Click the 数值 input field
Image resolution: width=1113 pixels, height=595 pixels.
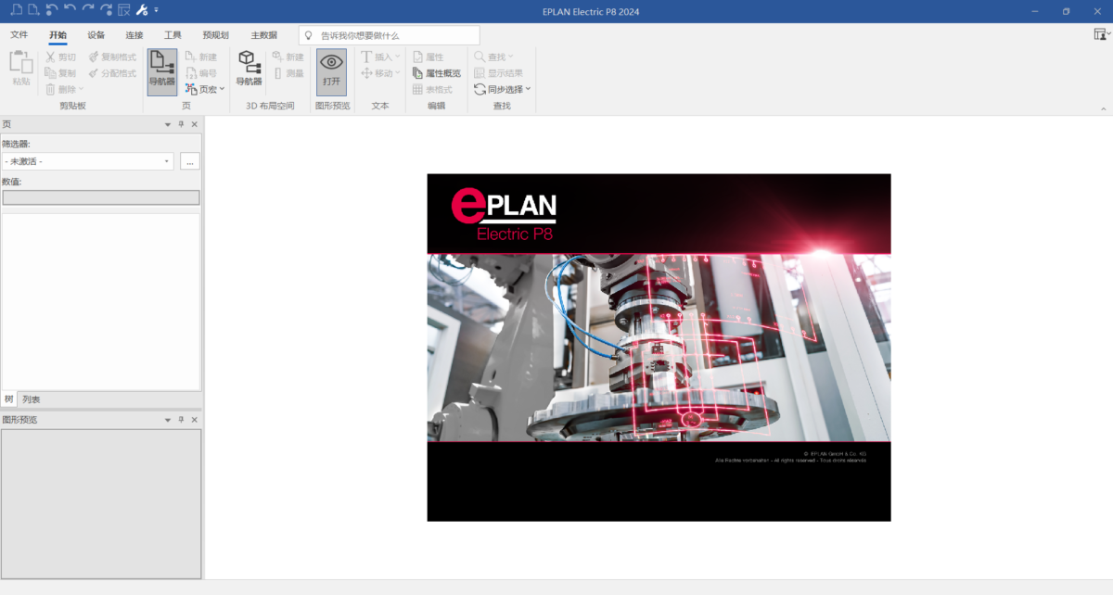coord(101,197)
